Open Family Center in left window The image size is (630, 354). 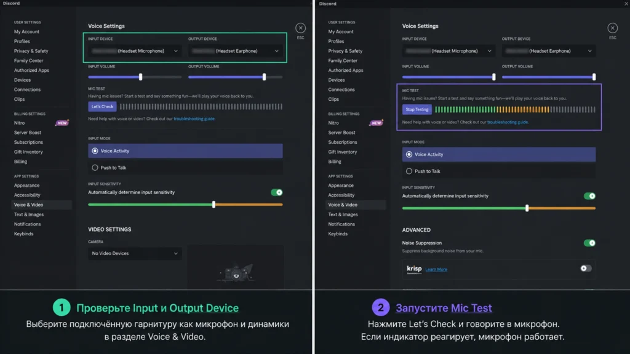[x=28, y=61]
